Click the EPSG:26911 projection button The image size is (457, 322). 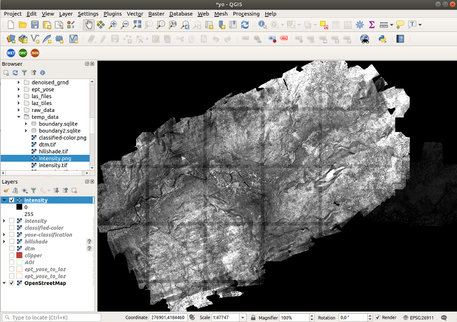(419, 317)
